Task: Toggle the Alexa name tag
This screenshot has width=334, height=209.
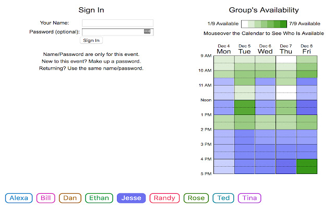Action: click(19, 198)
